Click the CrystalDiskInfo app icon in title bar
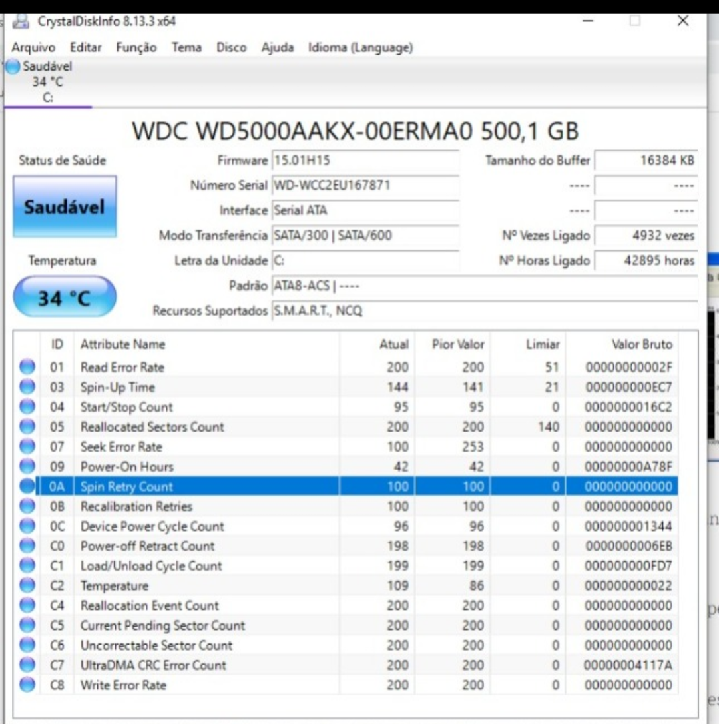The image size is (719, 724). click(x=21, y=21)
